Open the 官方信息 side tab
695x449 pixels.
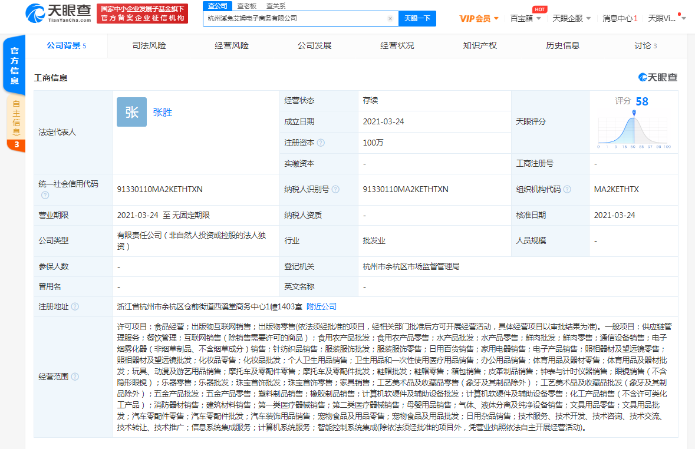pos(15,65)
